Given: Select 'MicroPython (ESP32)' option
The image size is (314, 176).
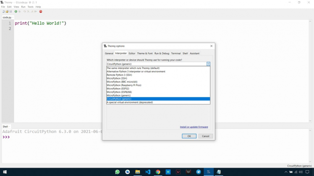Looking at the screenshot, I should click(158, 89).
